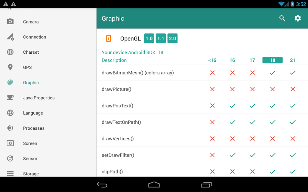The height and width of the screenshot is (192, 308).
Task: Tap the 3:52 clock in status bar
Action: [301, 4]
